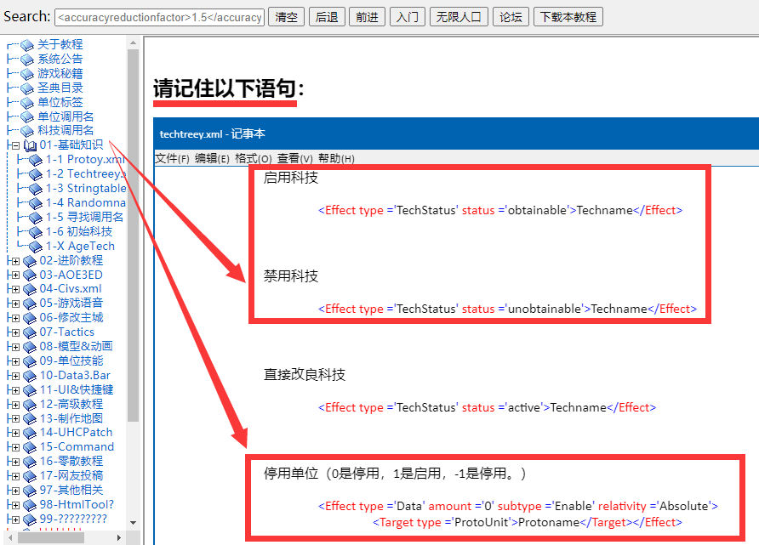Click the book icon beside 单位标签
This screenshot has width=759, height=545.
click(27, 103)
